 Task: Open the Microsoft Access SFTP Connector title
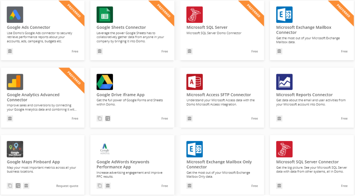(218, 95)
